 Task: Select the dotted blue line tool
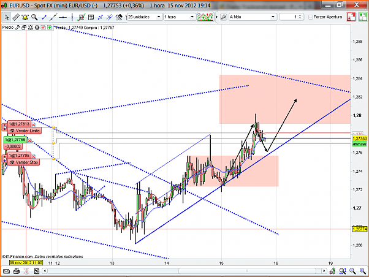101,17
